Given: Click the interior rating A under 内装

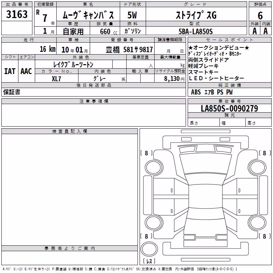Looking at the screenshot, I should (265, 31).
